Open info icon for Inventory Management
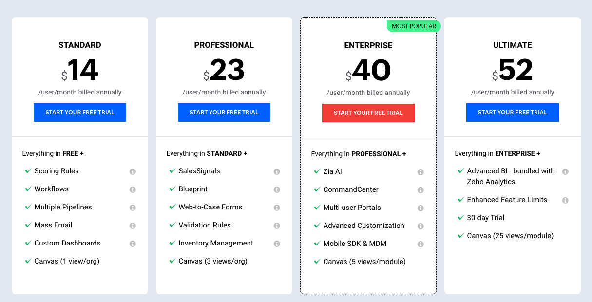Image resolution: width=592 pixels, height=302 pixels. pyautogui.click(x=277, y=244)
